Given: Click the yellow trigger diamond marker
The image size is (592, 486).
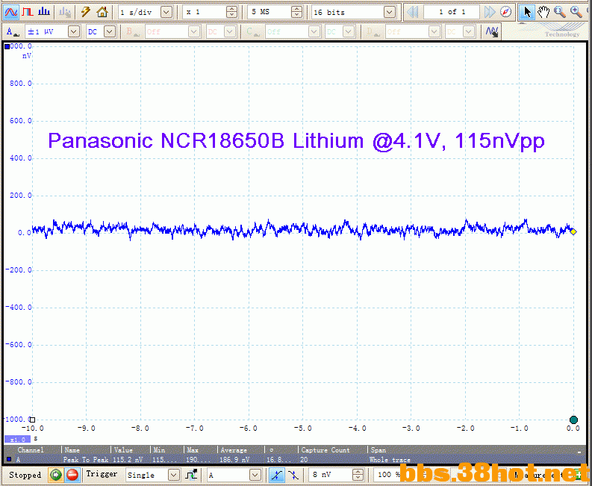Looking at the screenshot, I should (573, 231).
